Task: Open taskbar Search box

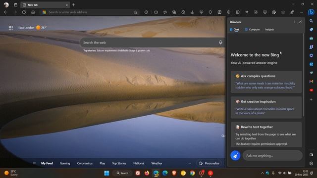Action: [x=122, y=173]
